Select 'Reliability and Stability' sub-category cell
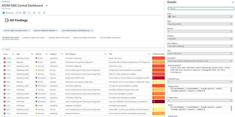Viewport: 235px width, 117px height. tap(73, 105)
